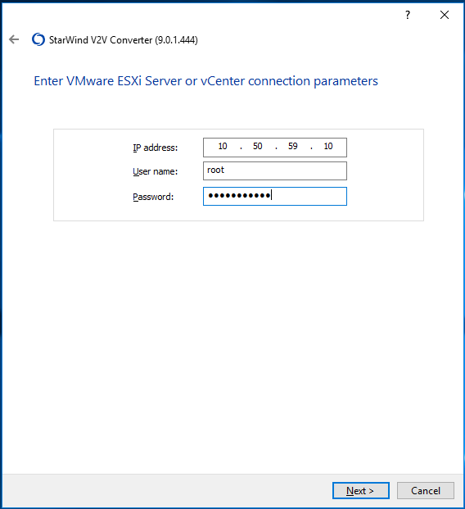465x509 pixels.
Task: Click the StarWind V2V Converter title text
Action: coord(124,40)
